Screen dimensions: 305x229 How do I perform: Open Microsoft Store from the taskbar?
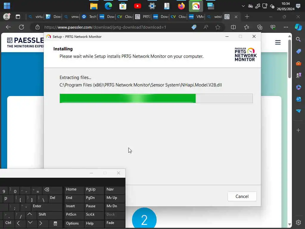pyautogui.click(x=123, y=6)
